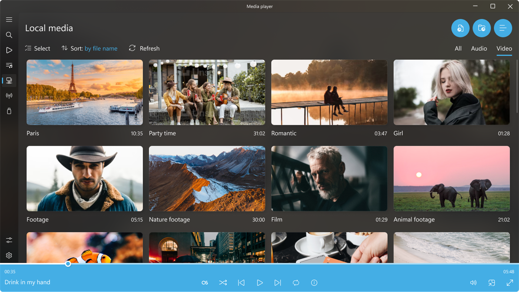Viewport: 519px width, 292px height.
Task: Expand the navigation pane with hamburger menu
Action: (x=9, y=19)
